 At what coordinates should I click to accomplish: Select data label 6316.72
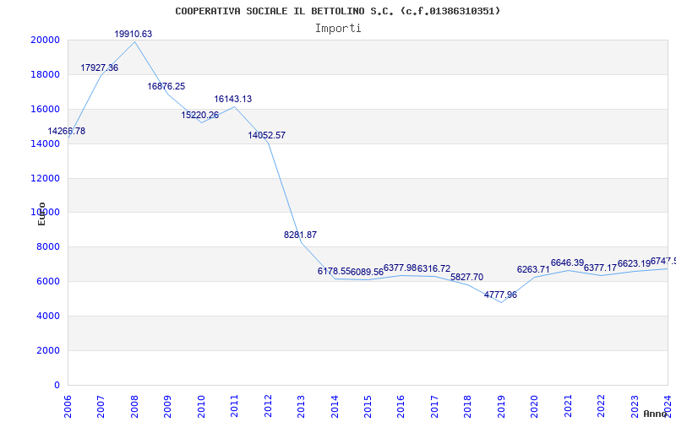pos(433,268)
